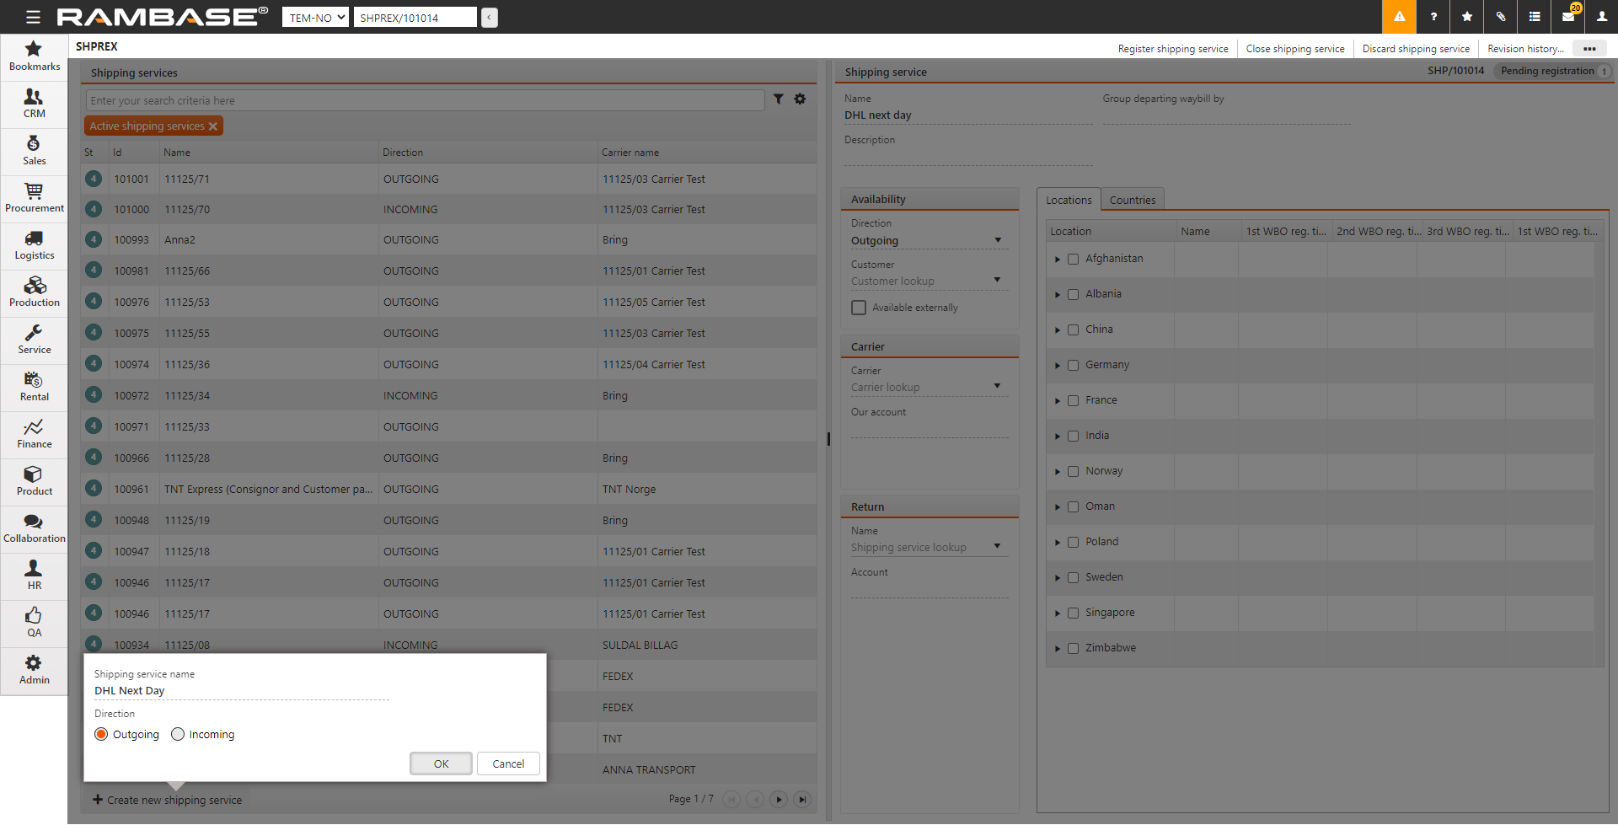1618x825 pixels.
Task: Check the Norway location checkbox
Action: click(1073, 471)
